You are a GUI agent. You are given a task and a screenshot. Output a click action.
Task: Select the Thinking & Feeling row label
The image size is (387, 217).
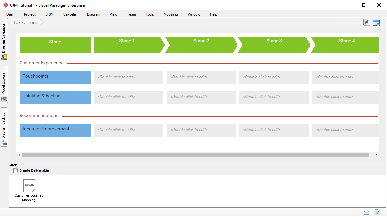pyautogui.click(x=55, y=98)
